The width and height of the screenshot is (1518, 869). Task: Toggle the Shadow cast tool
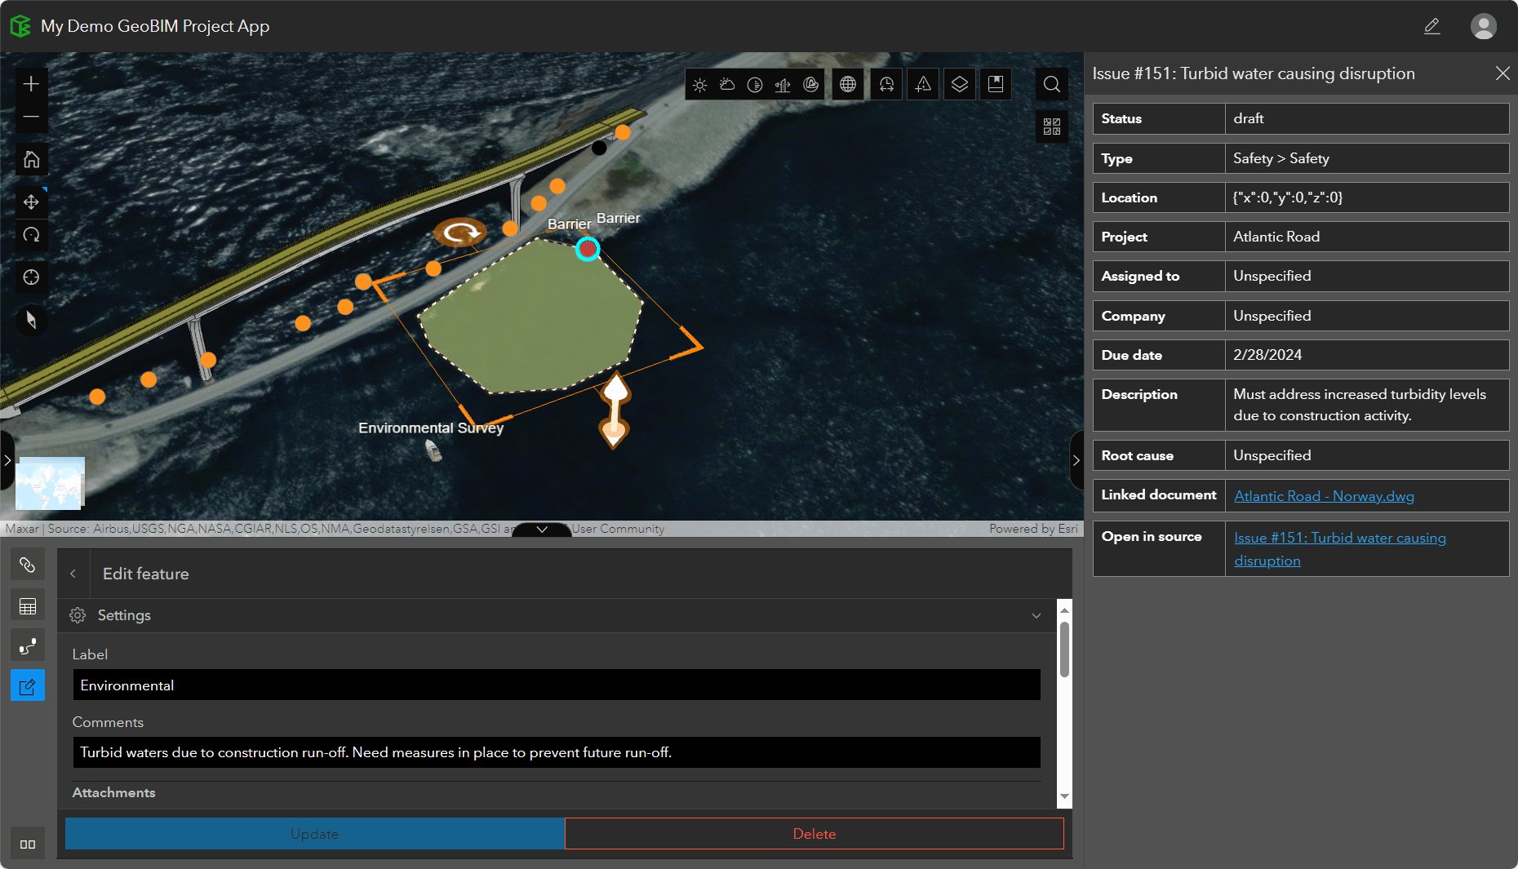[x=755, y=83]
